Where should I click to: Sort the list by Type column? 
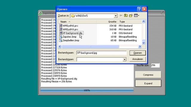click(x=130, y=22)
